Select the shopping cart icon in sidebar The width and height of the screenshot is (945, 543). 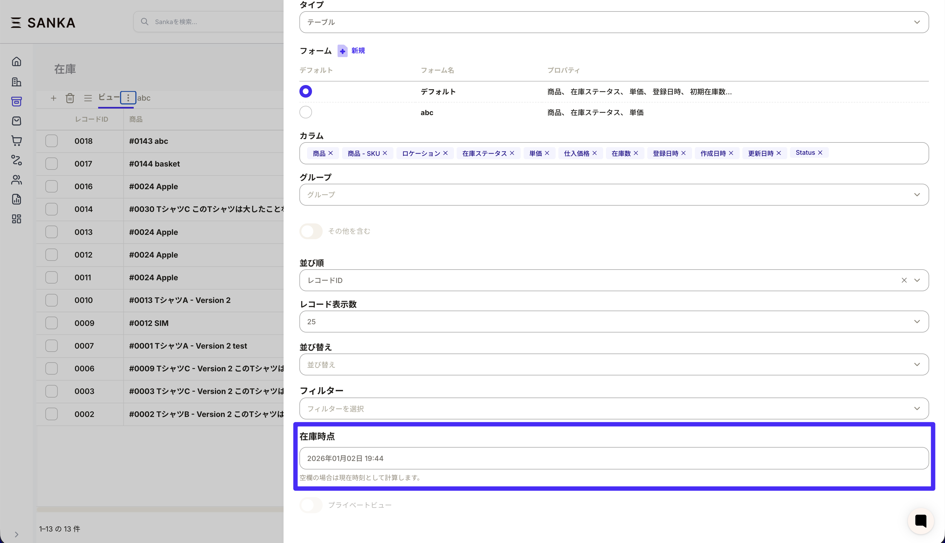click(16, 141)
